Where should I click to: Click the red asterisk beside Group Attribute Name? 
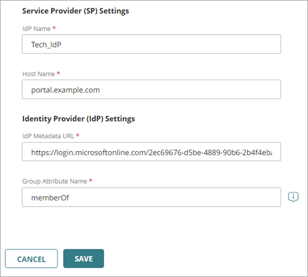click(91, 180)
